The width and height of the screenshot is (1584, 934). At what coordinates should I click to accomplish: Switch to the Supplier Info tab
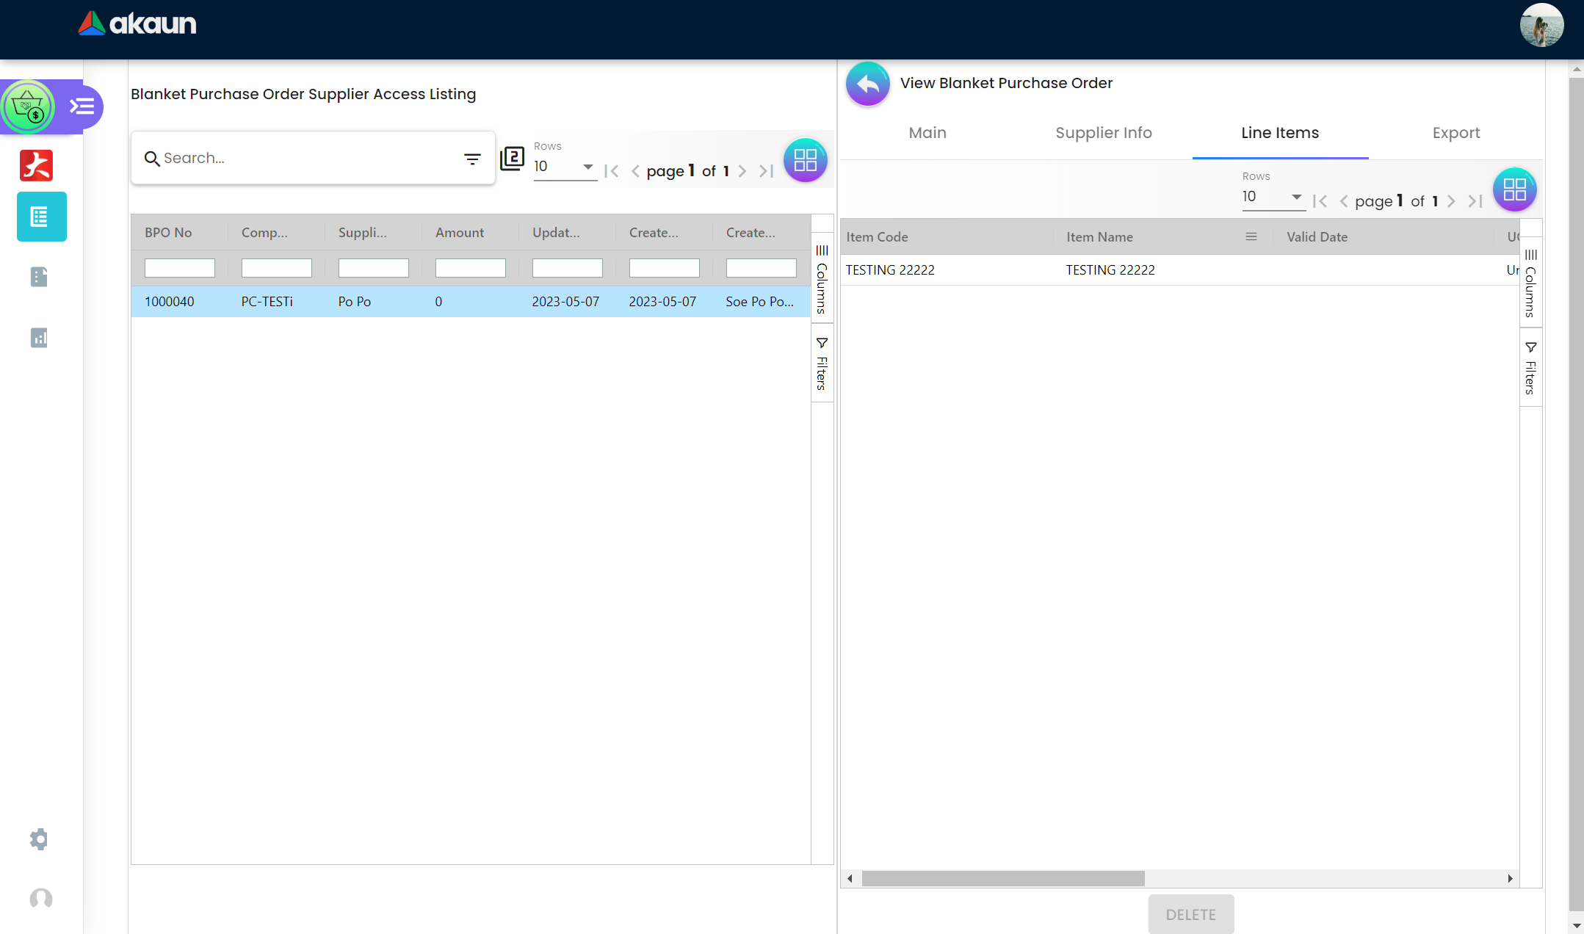(1103, 133)
